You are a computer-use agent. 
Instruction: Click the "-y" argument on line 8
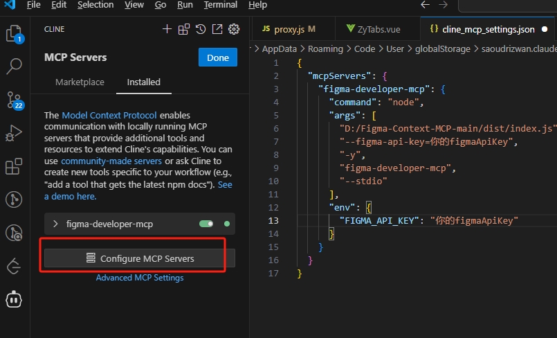pyautogui.click(x=350, y=154)
